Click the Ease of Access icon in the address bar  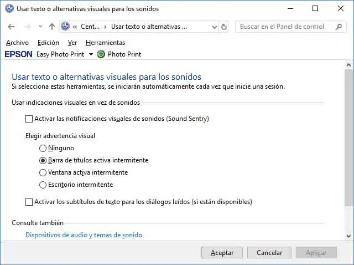coord(66,27)
